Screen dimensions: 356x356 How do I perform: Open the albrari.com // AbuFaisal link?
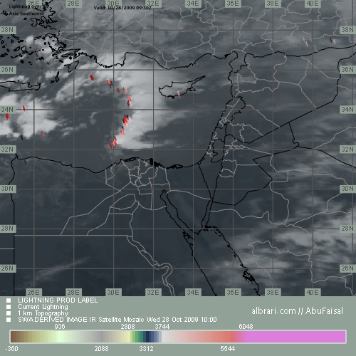pyautogui.click(x=297, y=310)
